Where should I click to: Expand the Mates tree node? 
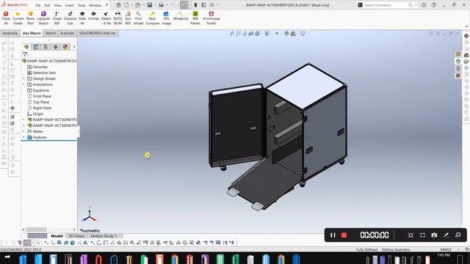(x=23, y=131)
